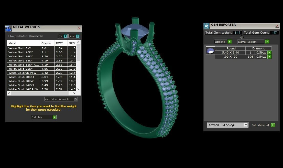Click the Diamond material header cell
The height and width of the screenshot is (168, 283).
click(259, 48)
